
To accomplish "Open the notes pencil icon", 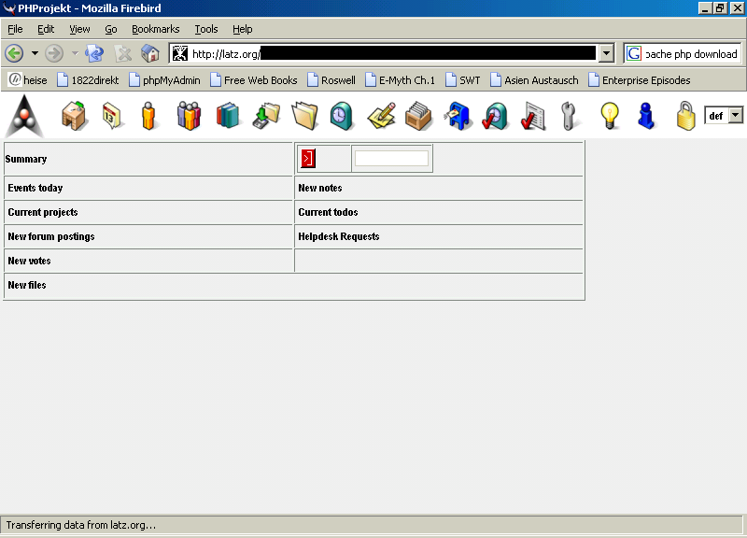I will [381, 116].
